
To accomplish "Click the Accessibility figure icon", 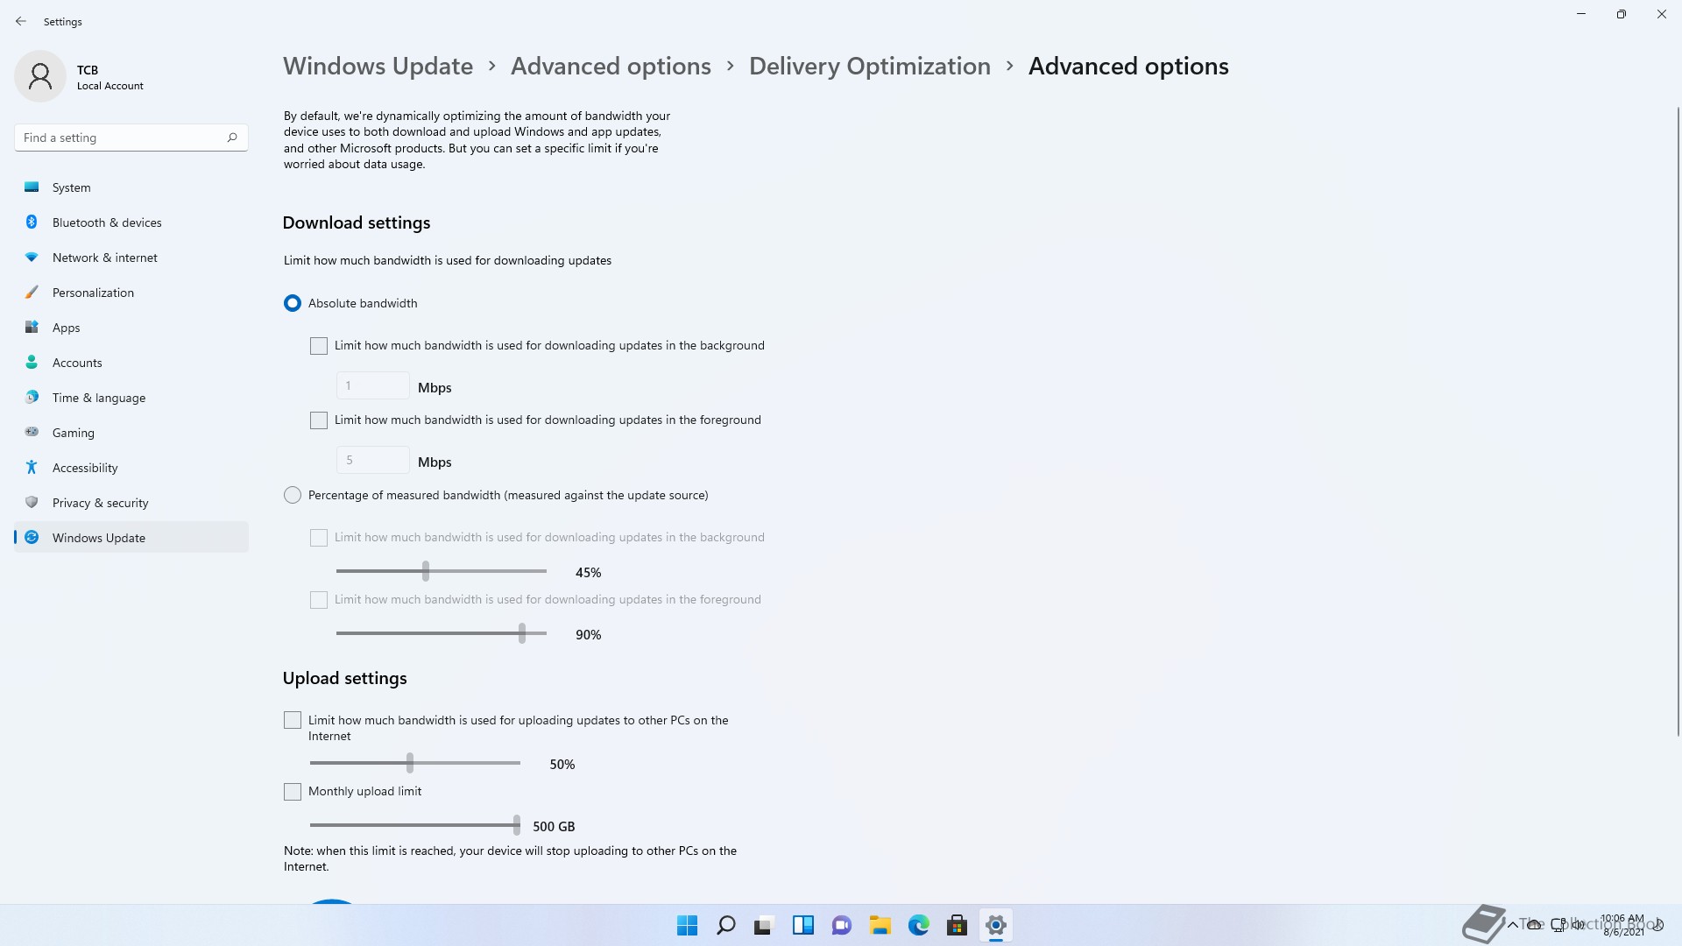I will pyautogui.click(x=32, y=468).
